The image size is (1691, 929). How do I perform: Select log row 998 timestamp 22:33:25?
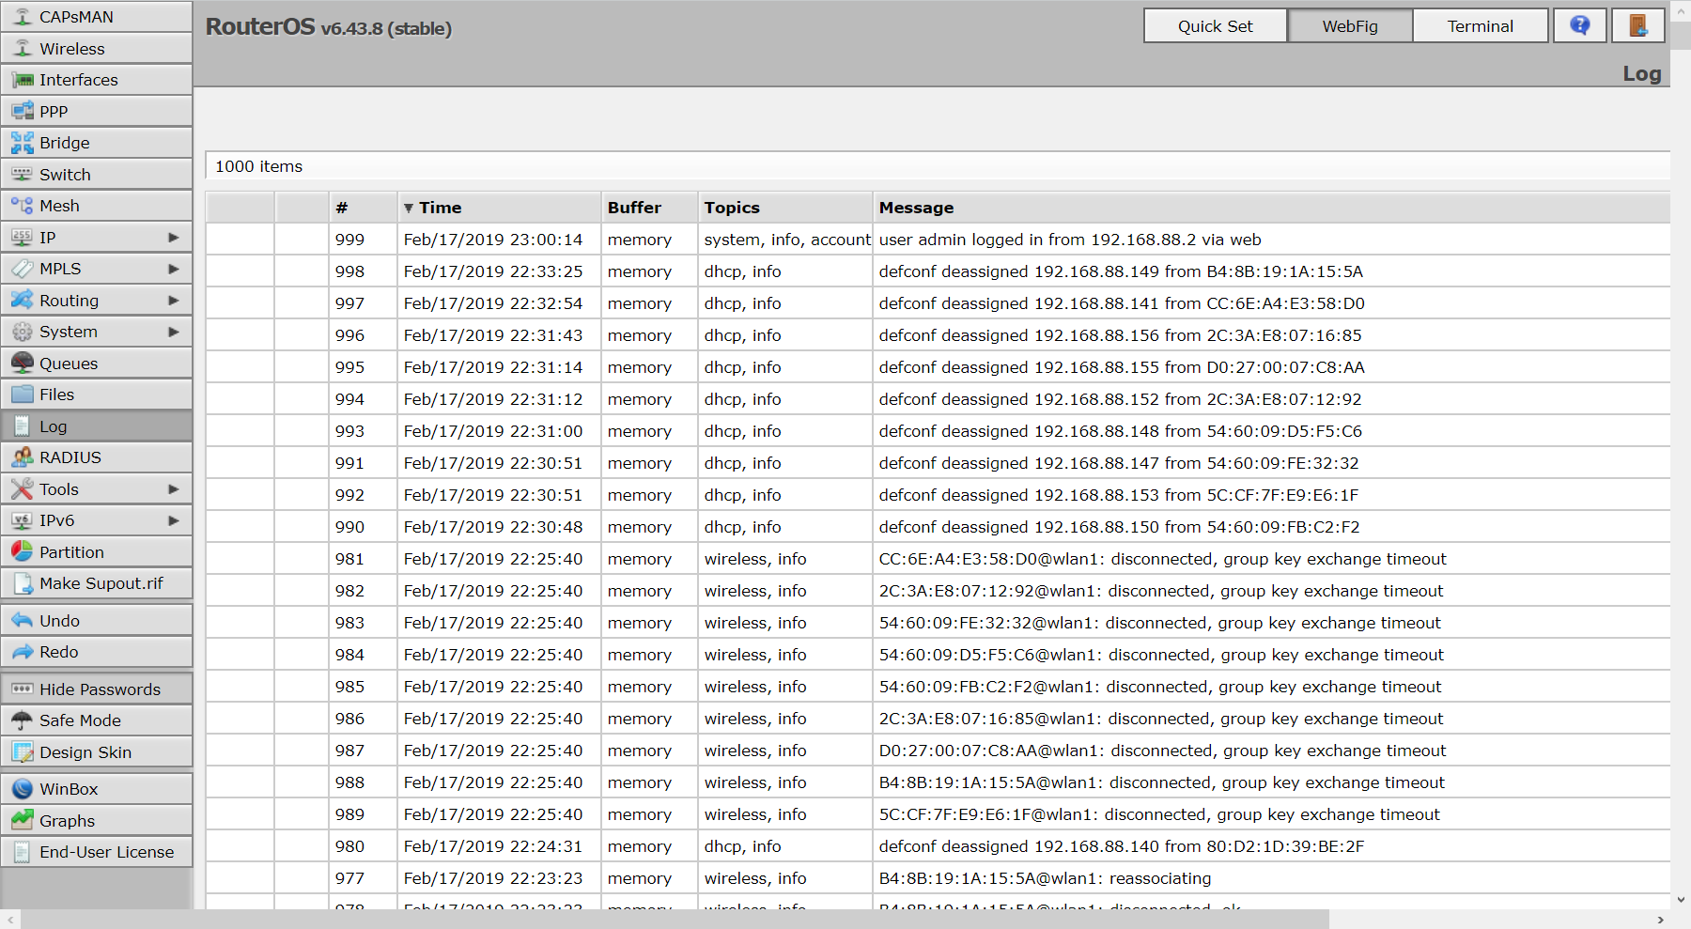[493, 271]
